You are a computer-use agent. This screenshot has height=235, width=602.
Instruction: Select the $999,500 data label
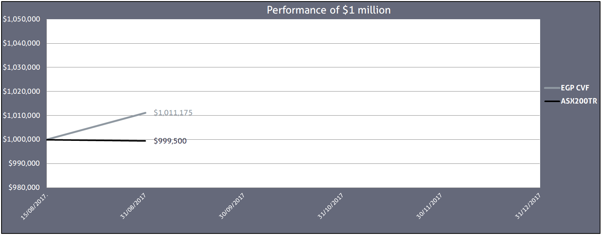(170, 141)
